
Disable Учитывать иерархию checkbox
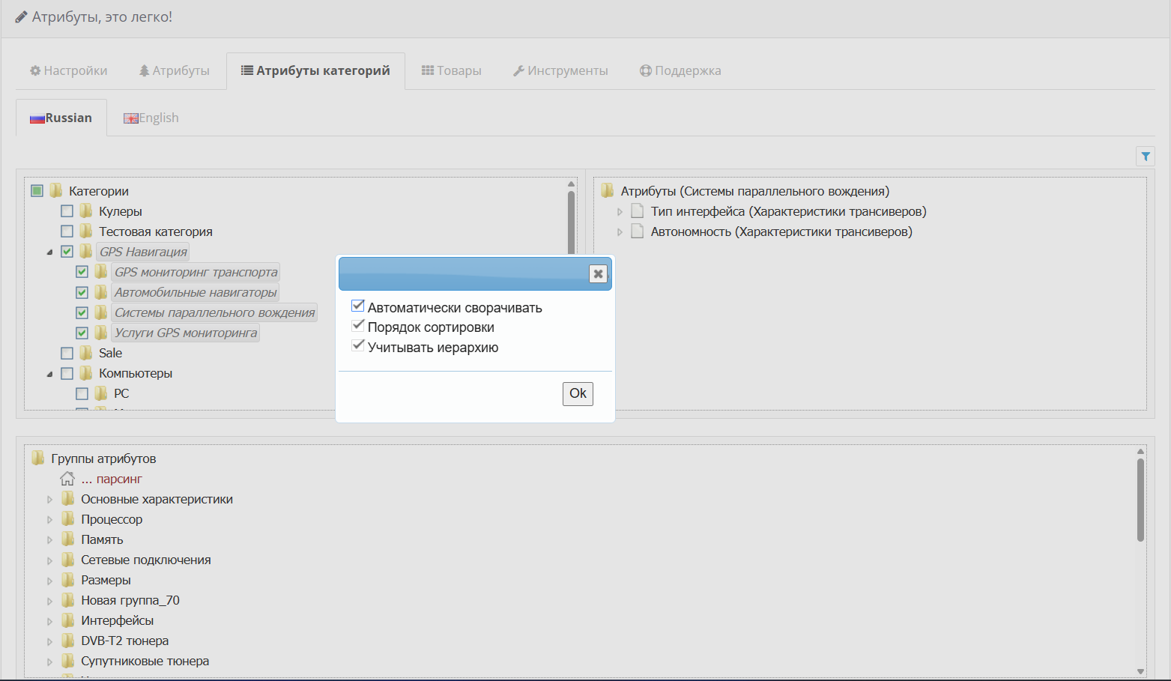pyautogui.click(x=358, y=347)
